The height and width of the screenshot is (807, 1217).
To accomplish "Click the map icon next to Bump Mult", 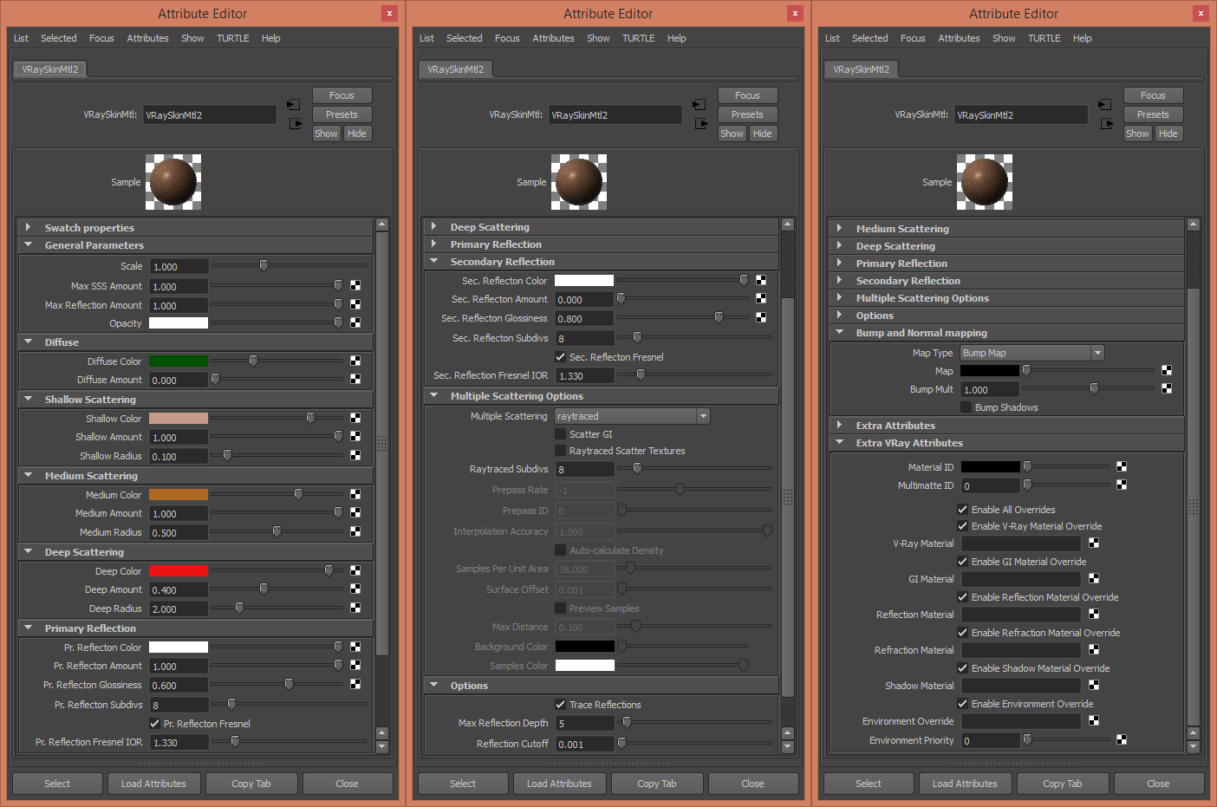I will [x=1166, y=388].
